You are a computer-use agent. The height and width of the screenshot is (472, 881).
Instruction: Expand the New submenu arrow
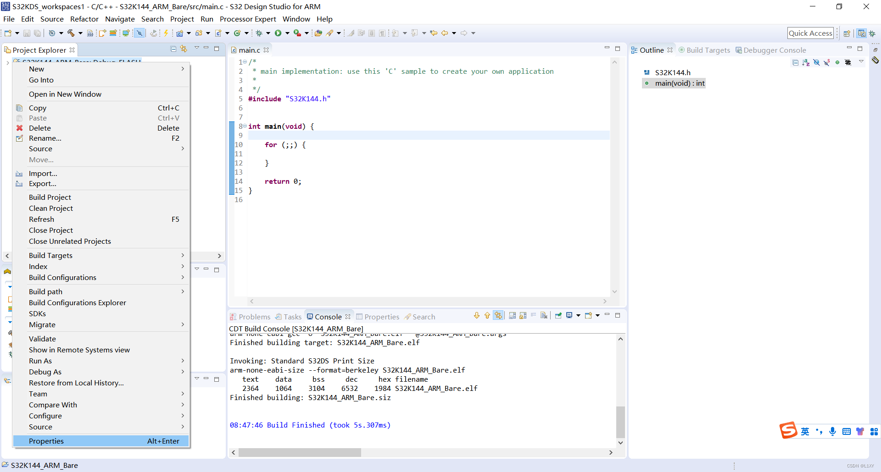pos(183,69)
